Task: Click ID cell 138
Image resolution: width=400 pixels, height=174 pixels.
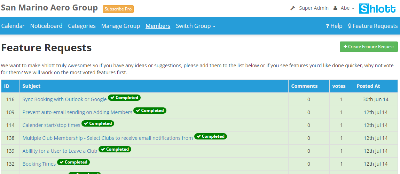Action: 10,138
